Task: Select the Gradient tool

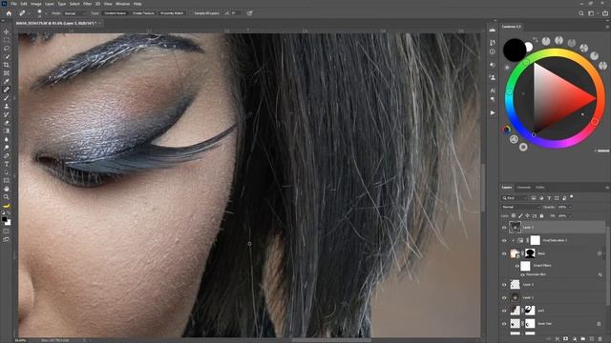Action: [7, 131]
